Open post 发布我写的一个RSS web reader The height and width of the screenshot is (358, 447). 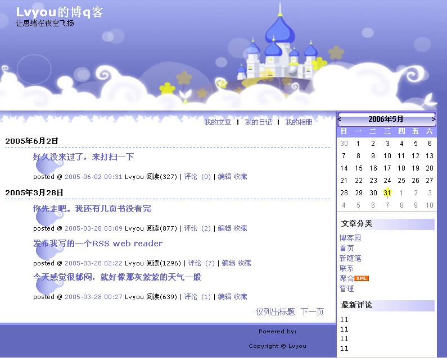(x=98, y=244)
